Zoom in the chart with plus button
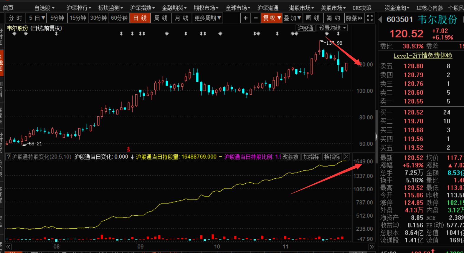The image size is (464, 253). click(245, 18)
